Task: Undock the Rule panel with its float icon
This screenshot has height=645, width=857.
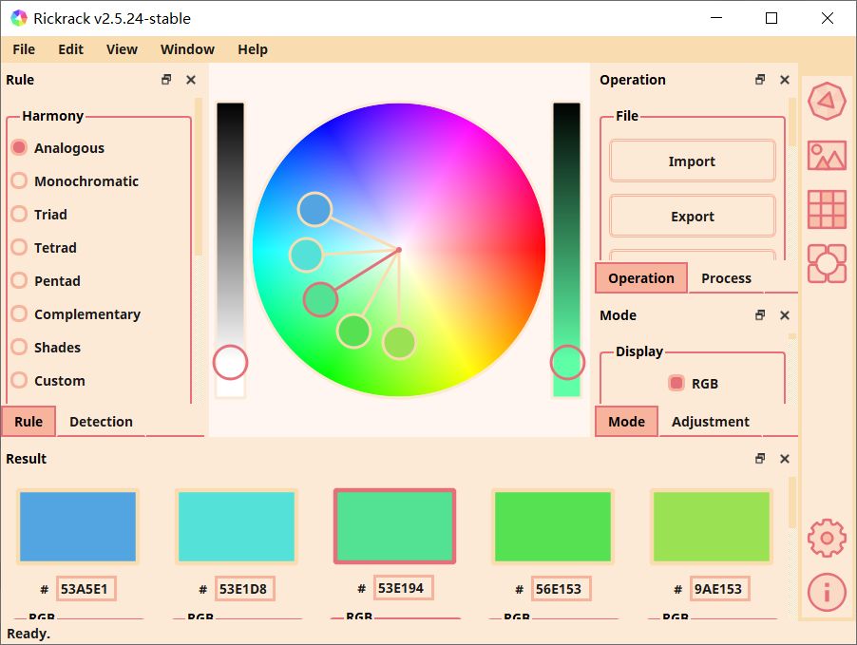Action: [166, 80]
